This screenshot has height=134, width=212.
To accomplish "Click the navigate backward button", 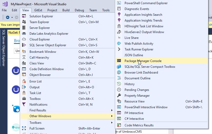I will [x=8, y=17].
